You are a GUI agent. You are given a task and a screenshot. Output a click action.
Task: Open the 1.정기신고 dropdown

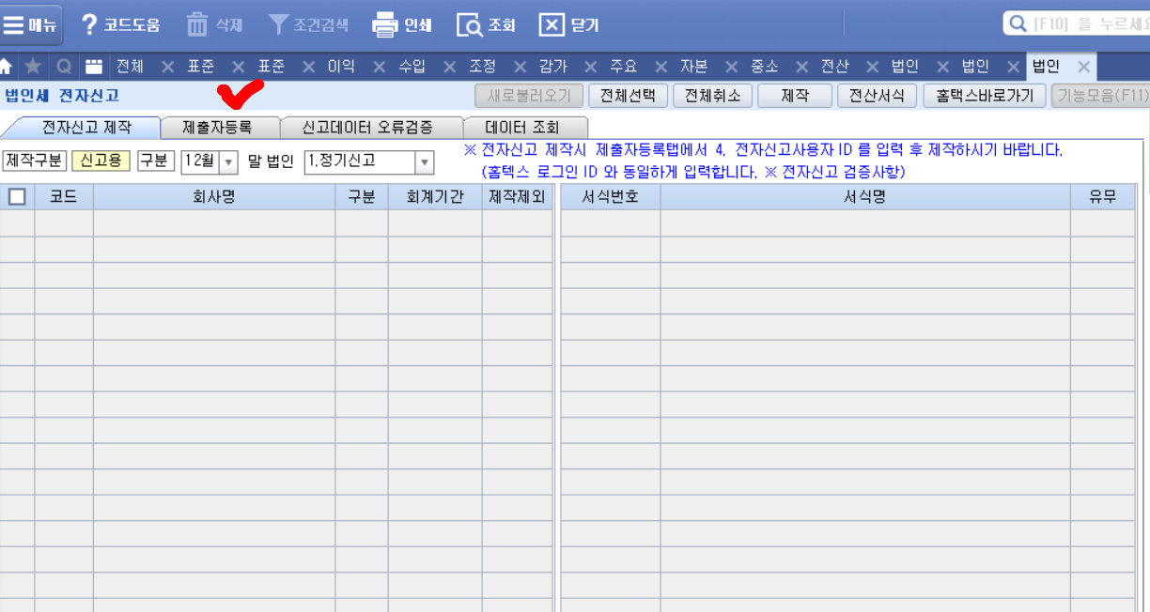coord(425,161)
